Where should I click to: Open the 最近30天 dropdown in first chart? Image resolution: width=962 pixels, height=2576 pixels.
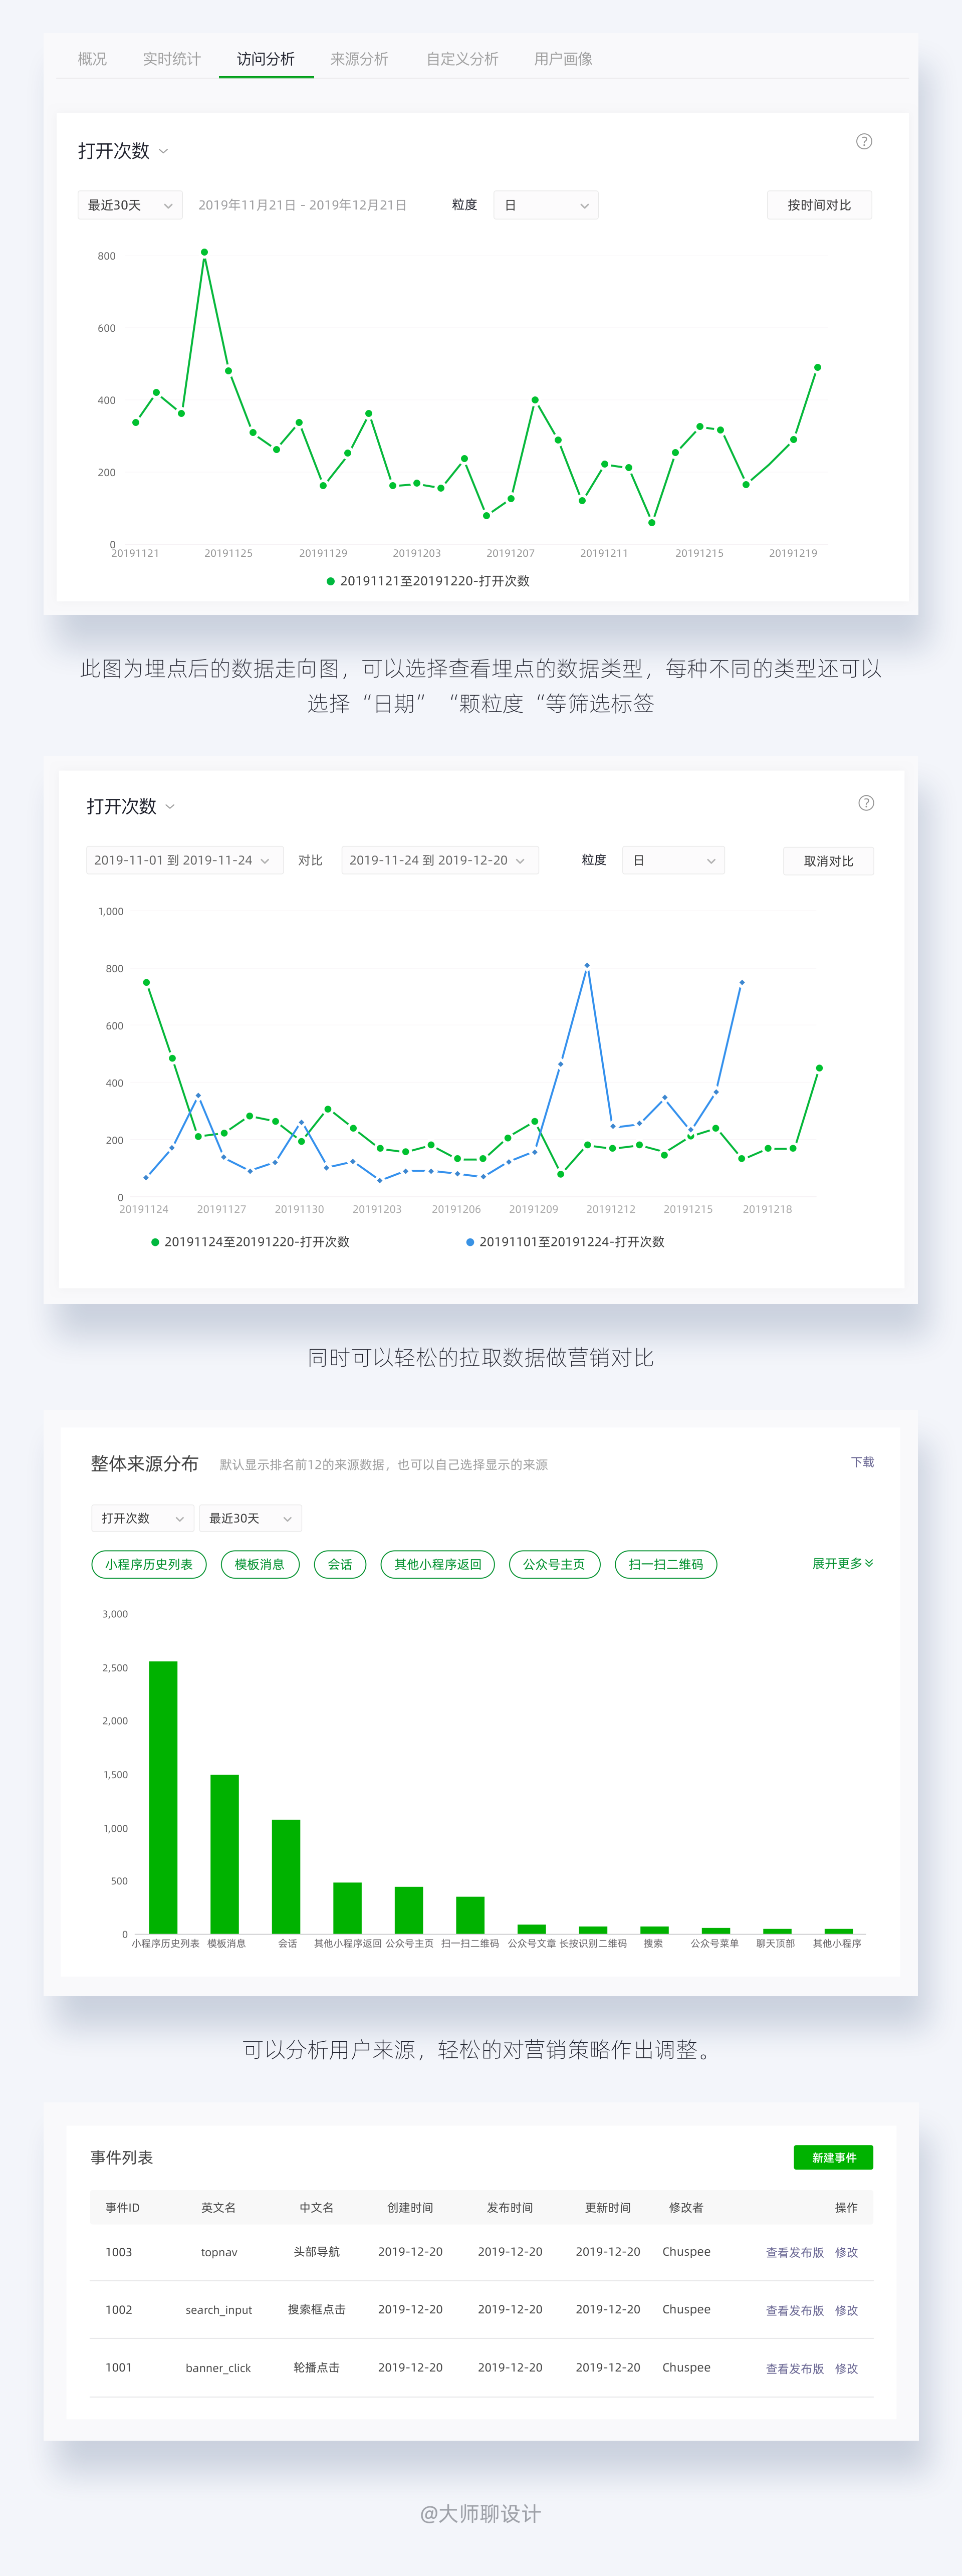(130, 205)
